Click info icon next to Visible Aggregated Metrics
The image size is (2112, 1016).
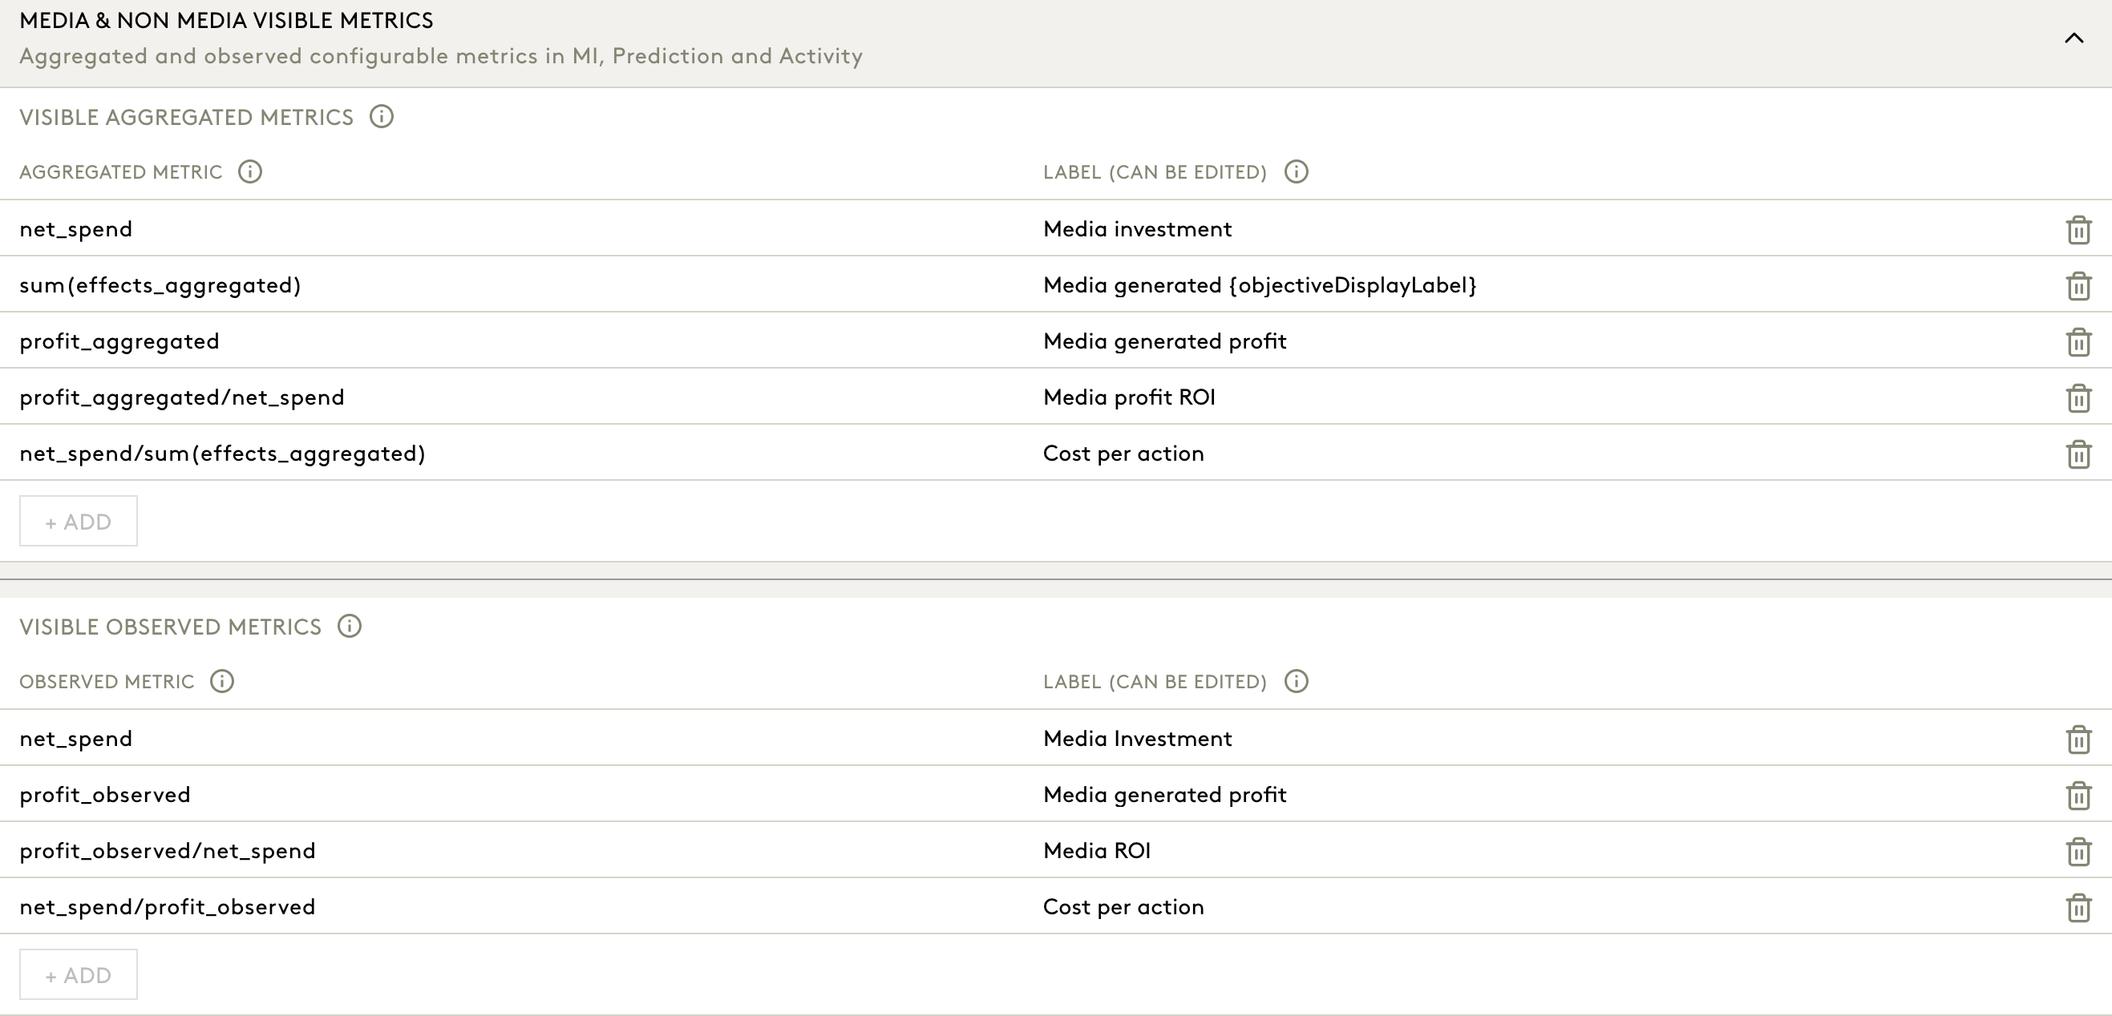(x=381, y=116)
